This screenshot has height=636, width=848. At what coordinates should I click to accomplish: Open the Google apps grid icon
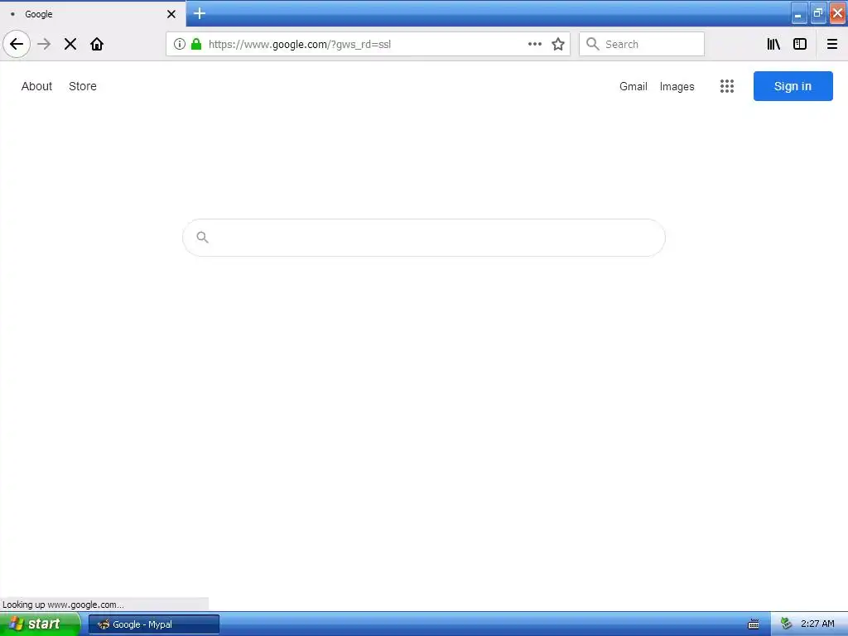[x=727, y=86]
